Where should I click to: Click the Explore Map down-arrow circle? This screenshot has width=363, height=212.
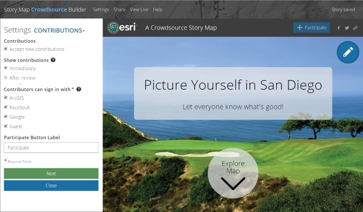coord(233,173)
